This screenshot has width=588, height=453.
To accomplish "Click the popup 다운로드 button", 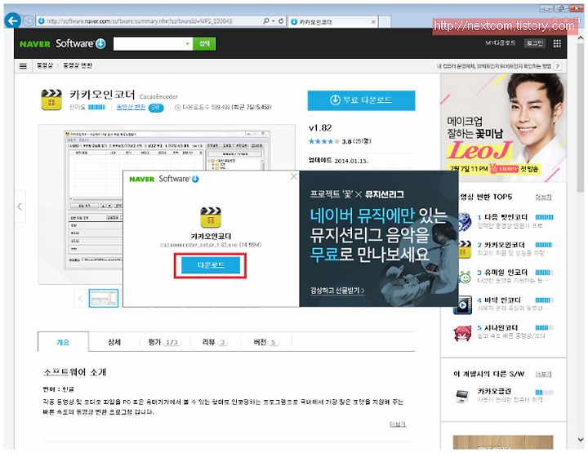I will click(x=211, y=265).
